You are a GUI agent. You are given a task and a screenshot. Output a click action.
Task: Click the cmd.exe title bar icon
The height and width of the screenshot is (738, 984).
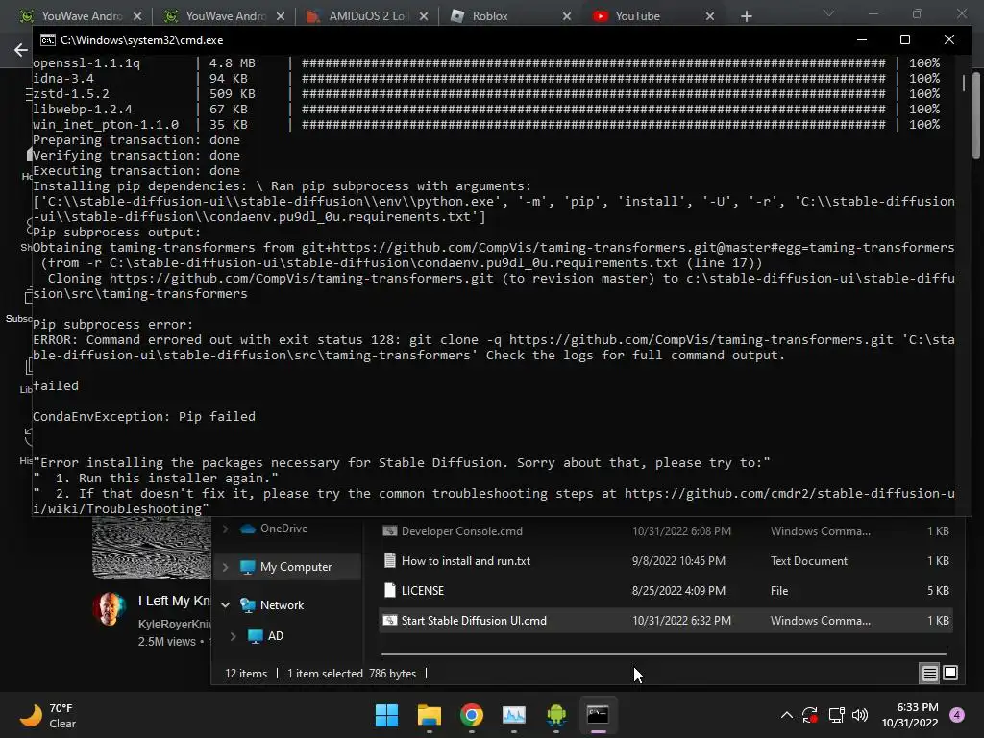click(x=48, y=40)
